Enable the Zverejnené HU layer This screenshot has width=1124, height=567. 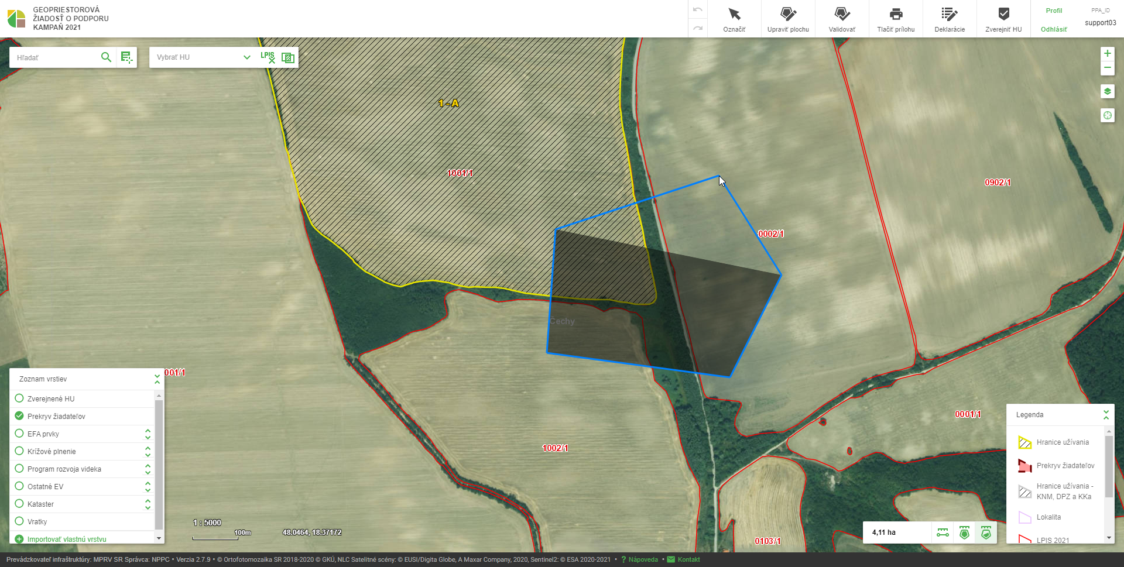point(19,398)
